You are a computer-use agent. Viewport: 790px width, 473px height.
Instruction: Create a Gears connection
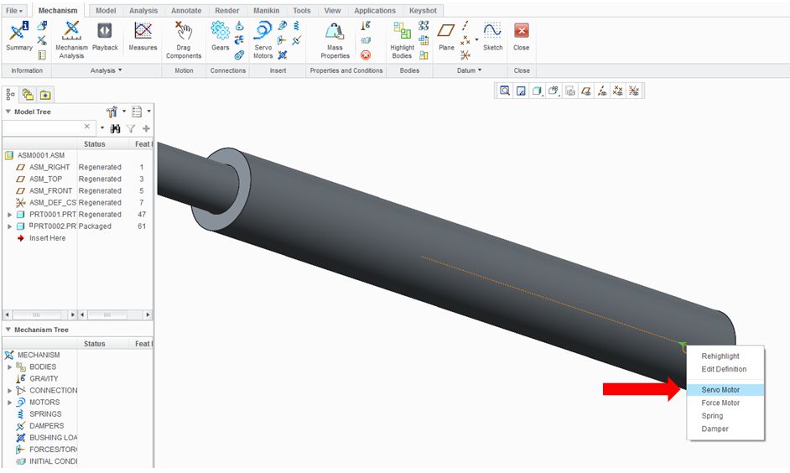(x=221, y=36)
